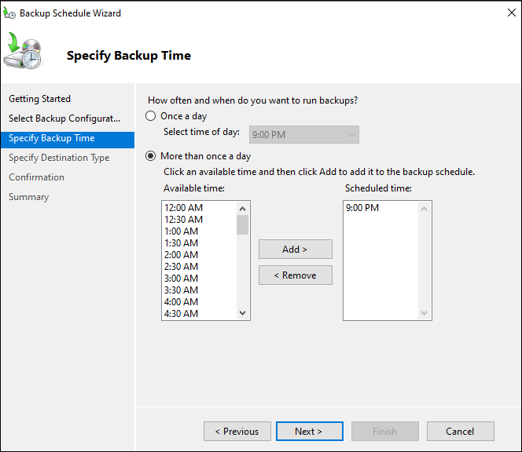This screenshot has height=452, width=522.
Task: Go to Getting Started step
Action: click(x=39, y=99)
